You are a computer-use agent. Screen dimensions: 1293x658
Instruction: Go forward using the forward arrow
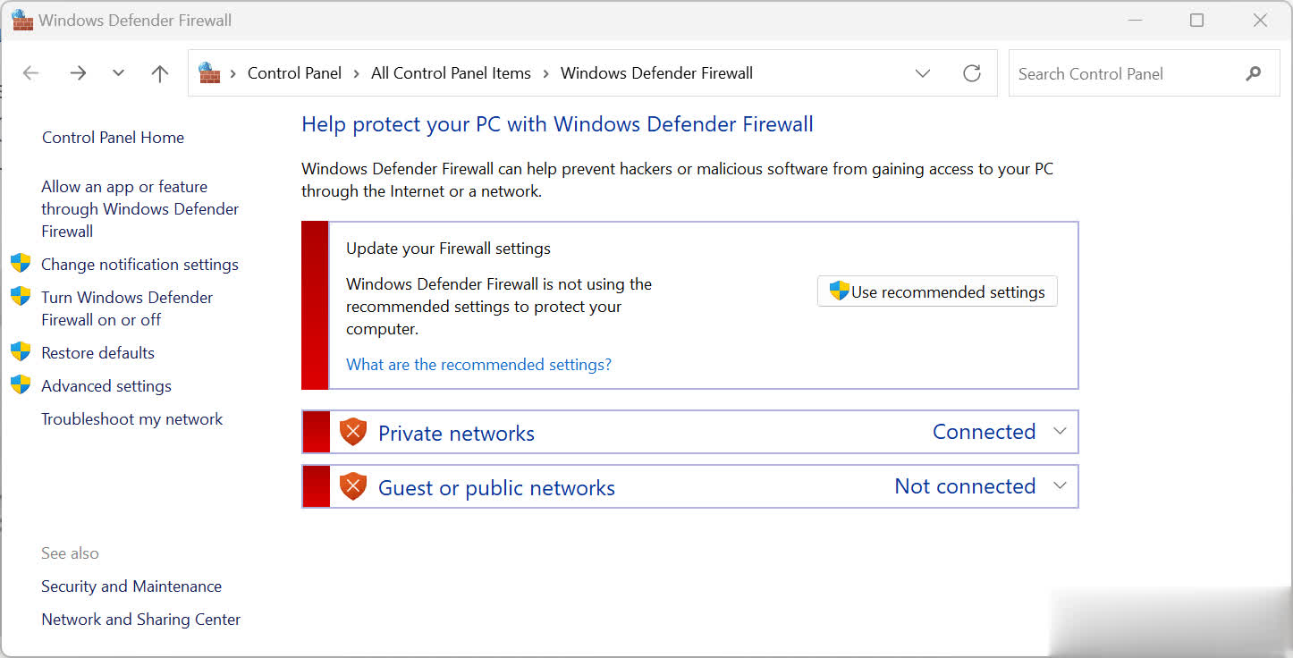point(78,73)
